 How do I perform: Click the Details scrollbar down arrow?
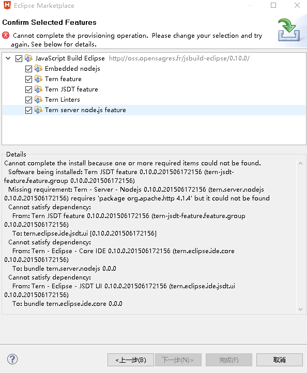coord(300,309)
